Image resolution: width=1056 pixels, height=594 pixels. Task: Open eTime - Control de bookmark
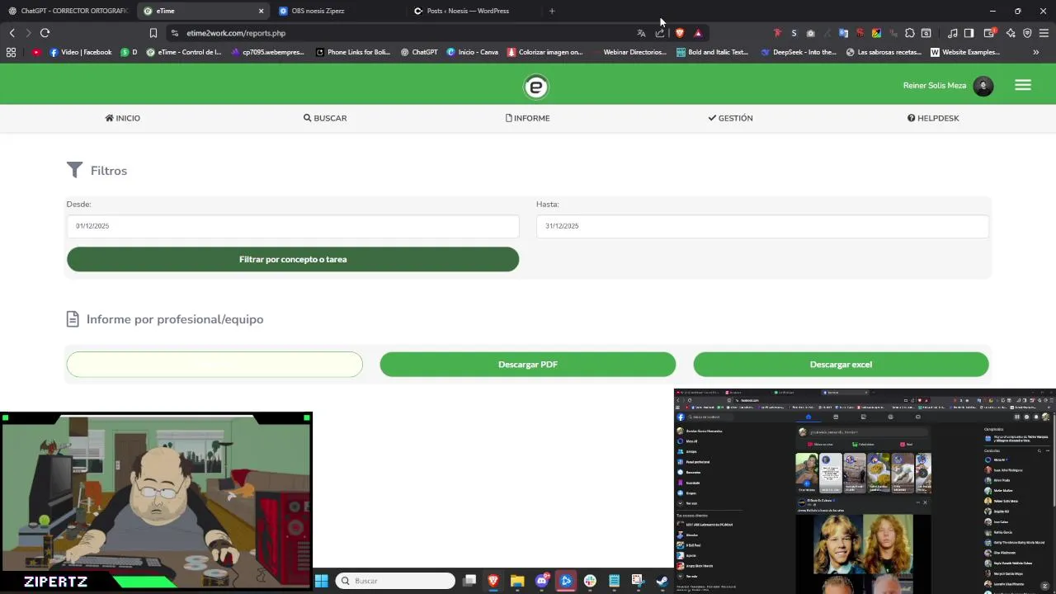(x=184, y=52)
